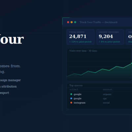Click the 'social' medium cell
This screenshot has width=132, height=132.
(x=106, y=103)
